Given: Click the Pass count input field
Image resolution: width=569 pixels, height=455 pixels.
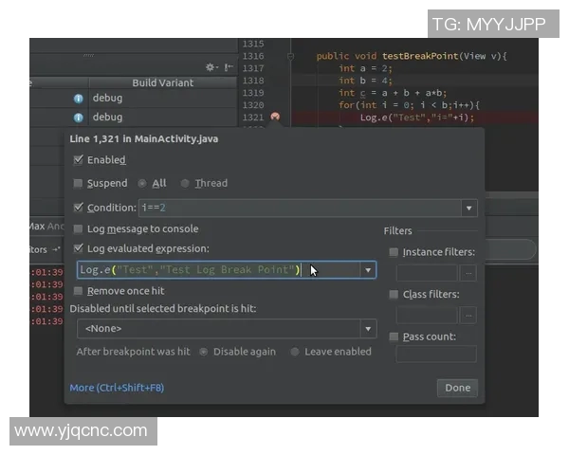Looking at the screenshot, I should tap(435, 355).
